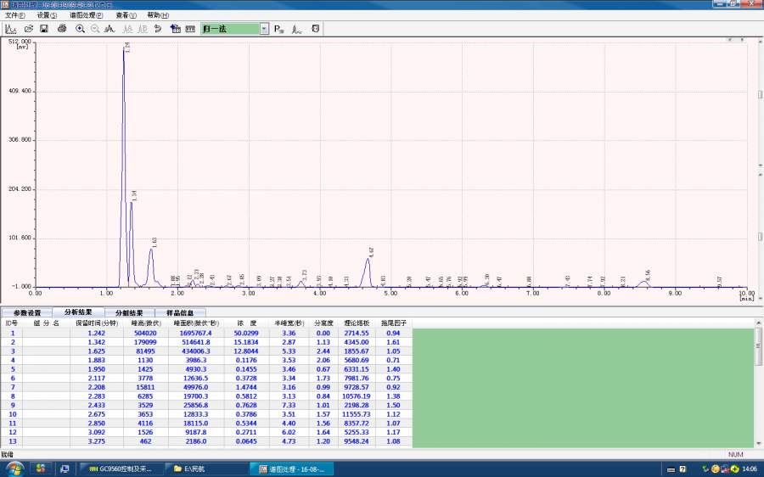The height and width of the screenshot is (477, 764).
Task: Click the show desktop quick-launch icon
Action: [x=65, y=469]
